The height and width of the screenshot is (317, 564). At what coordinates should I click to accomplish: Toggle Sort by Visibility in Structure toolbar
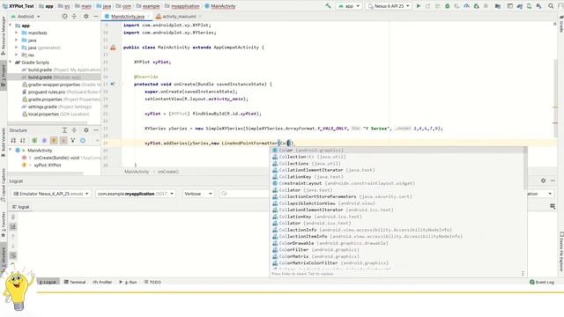[x=13, y=140]
